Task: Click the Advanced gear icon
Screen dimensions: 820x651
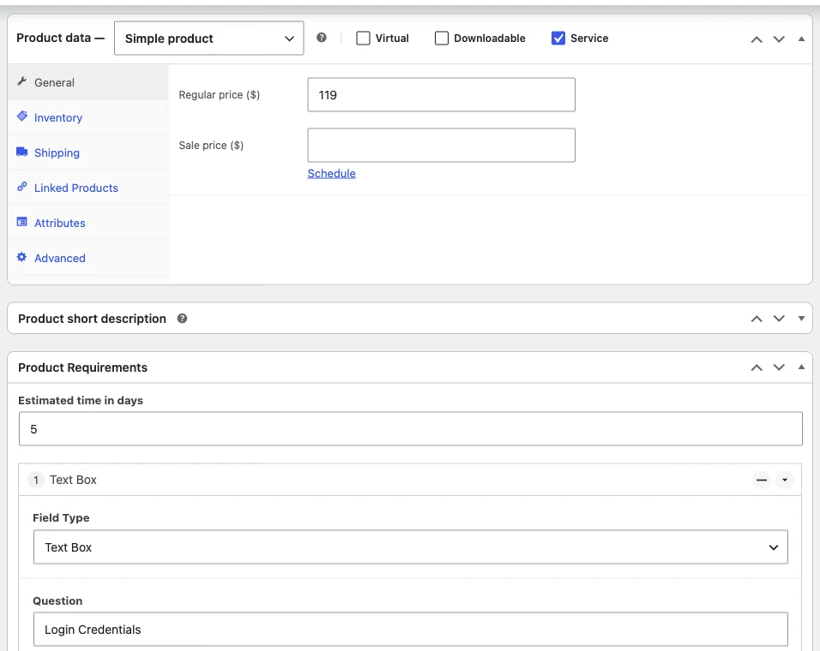Action: click(22, 257)
